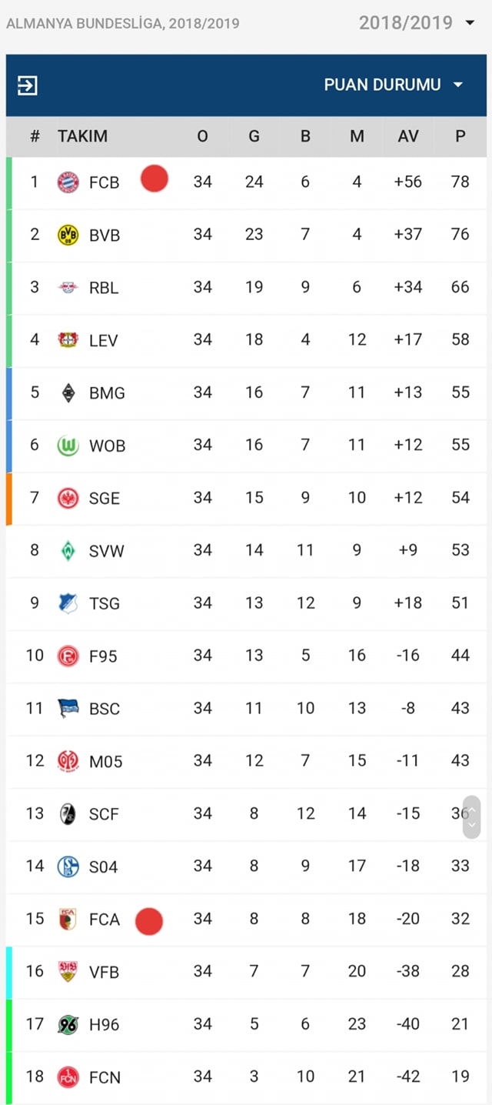Tap the FCN Nürnberg red crest
492x1105 pixels.
click(68, 1077)
